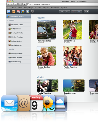Select Family Vacation movie in sidebar
This screenshot has width=98, height=124.
pos(18,53)
